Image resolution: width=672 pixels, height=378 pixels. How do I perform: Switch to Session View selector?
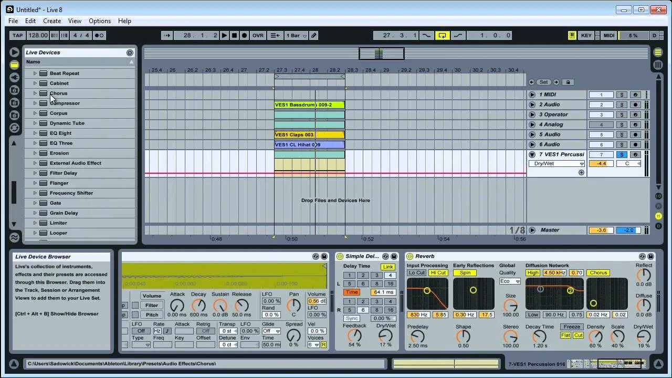coord(657,65)
